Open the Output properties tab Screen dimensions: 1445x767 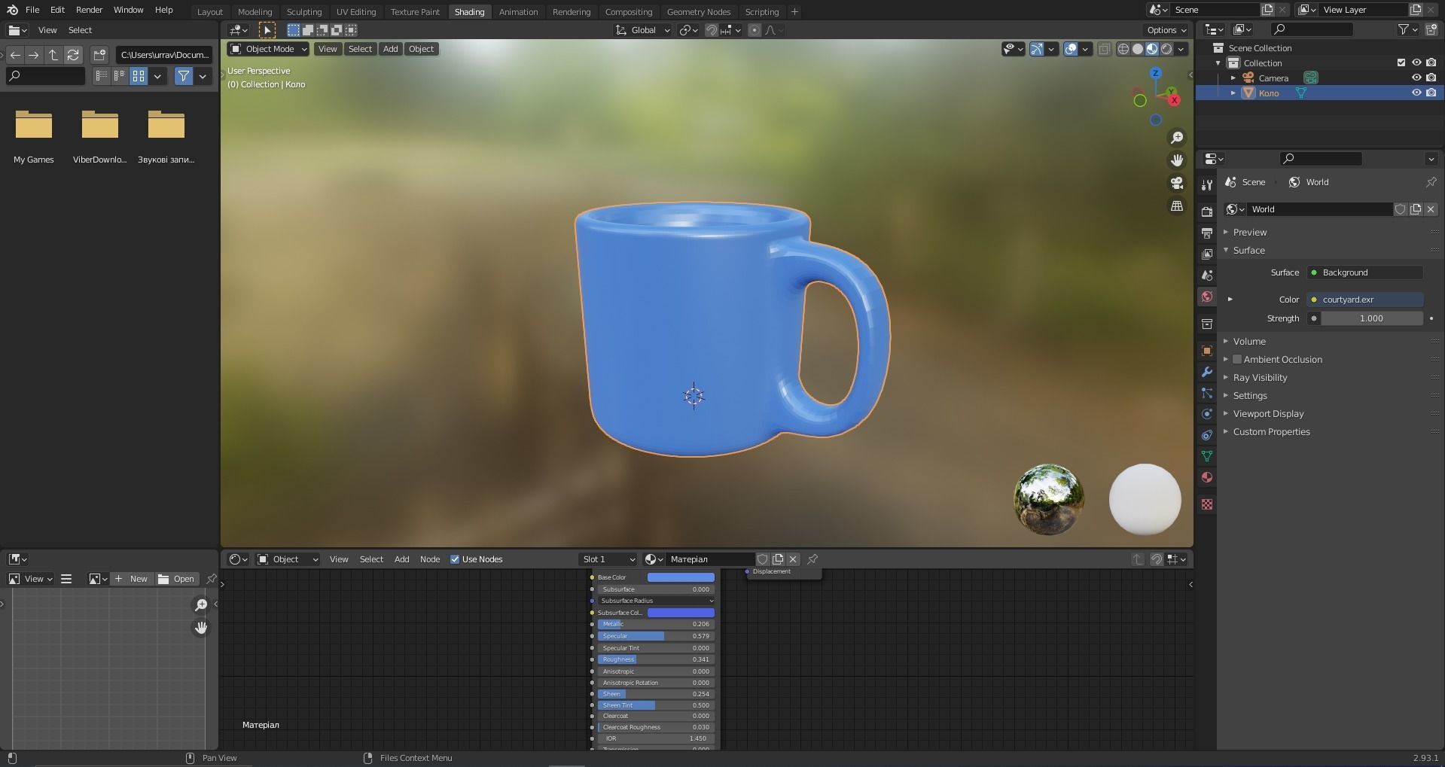coord(1207,233)
